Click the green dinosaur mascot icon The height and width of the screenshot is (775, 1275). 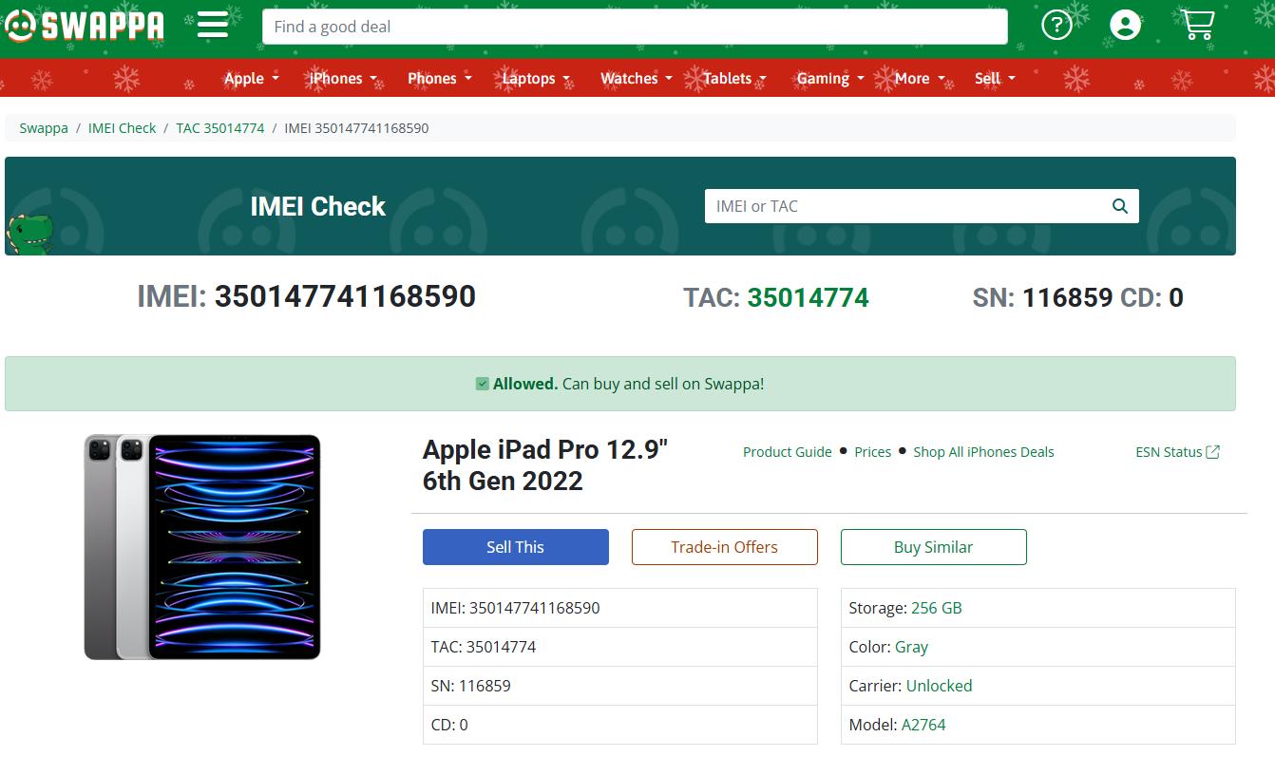click(x=29, y=235)
